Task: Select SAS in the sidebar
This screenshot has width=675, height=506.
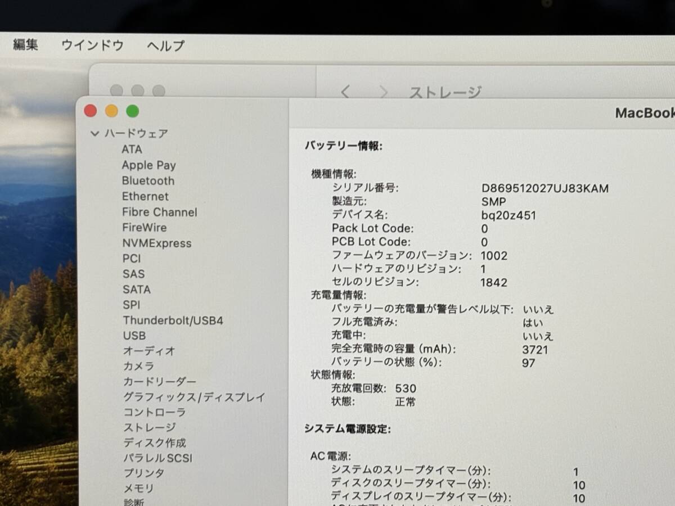Action: pyautogui.click(x=134, y=274)
